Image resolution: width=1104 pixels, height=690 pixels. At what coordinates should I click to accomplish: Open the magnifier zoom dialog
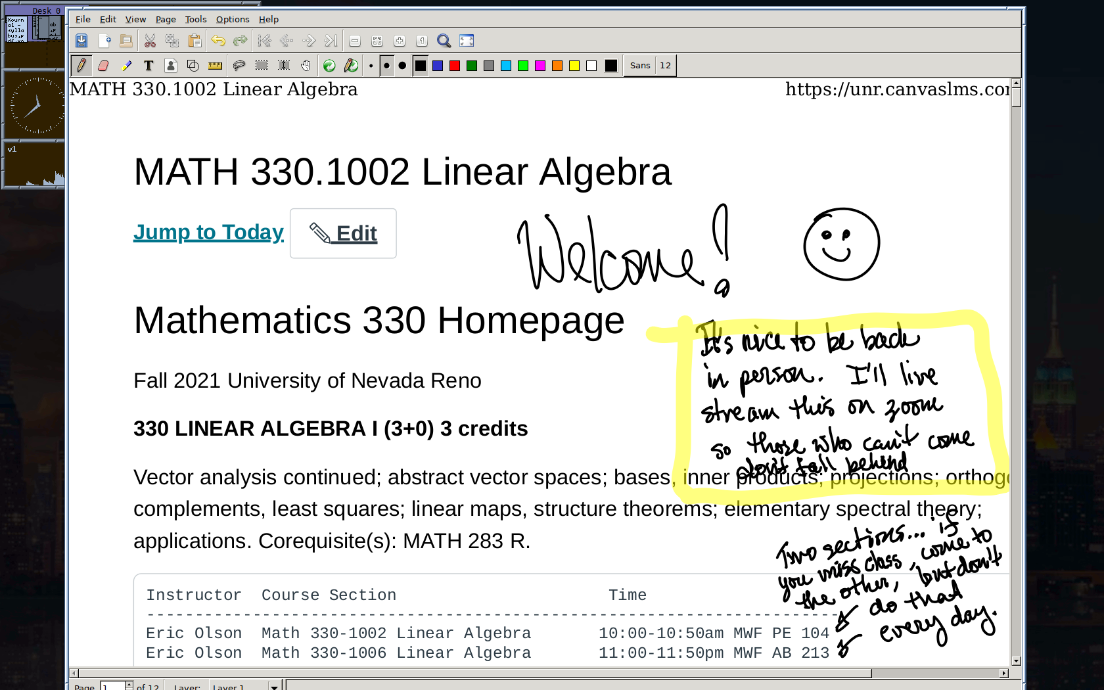444,41
